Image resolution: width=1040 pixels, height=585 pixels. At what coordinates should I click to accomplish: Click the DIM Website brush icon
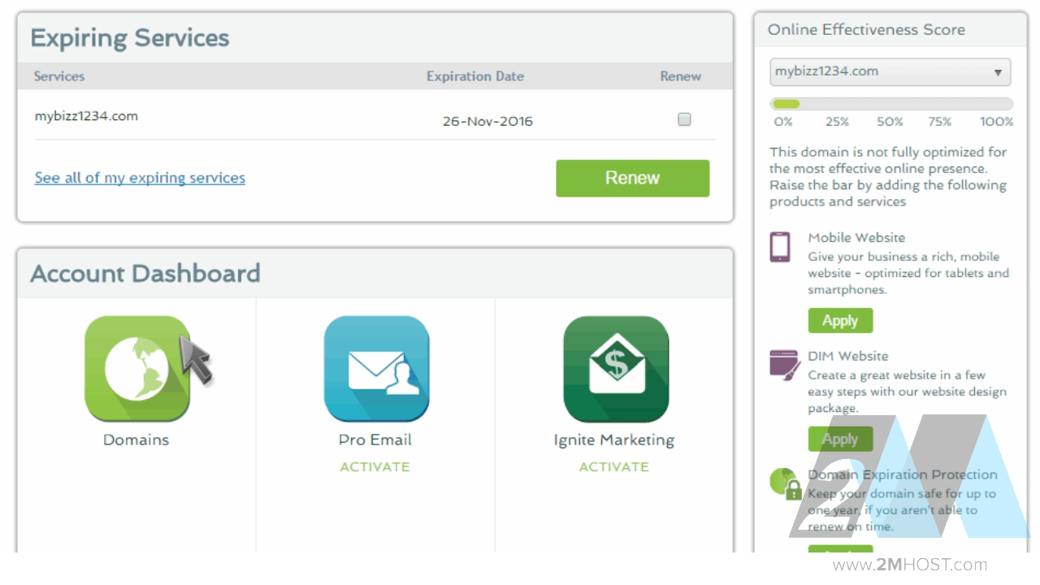pyautogui.click(x=785, y=365)
